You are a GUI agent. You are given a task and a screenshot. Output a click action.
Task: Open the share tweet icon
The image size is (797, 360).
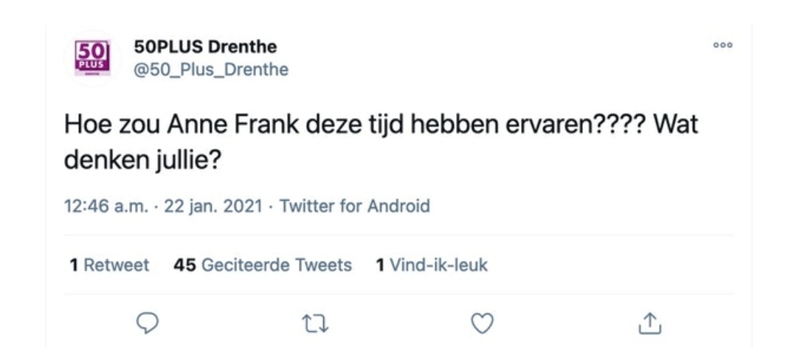click(x=647, y=322)
